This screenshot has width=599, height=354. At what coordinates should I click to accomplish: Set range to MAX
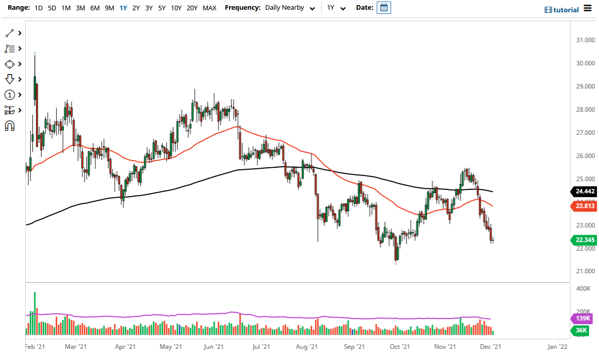point(209,8)
